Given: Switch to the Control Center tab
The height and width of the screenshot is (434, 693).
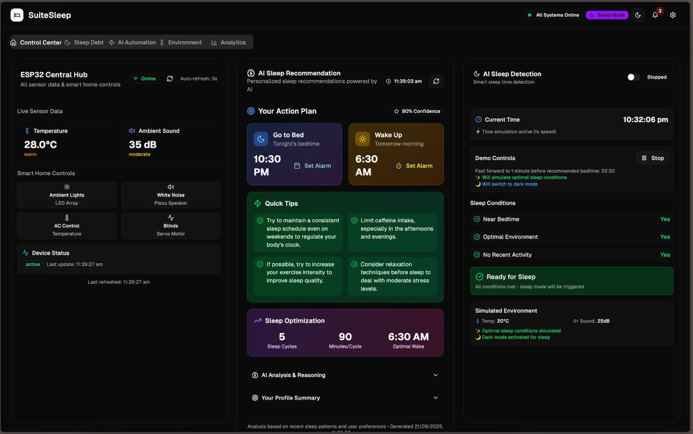Looking at the screenshot, I should [36, 42].
